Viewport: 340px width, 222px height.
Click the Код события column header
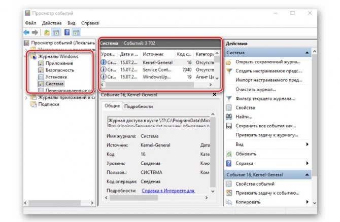[x=184, y=54]
